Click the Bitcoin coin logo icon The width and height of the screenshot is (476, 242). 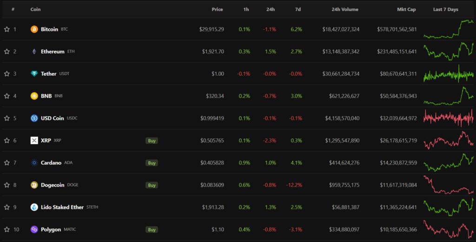click(x=34, y=29)
